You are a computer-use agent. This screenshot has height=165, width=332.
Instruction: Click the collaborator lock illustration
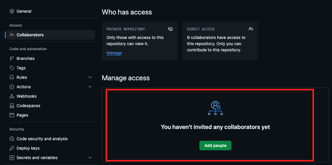point(215,108)
